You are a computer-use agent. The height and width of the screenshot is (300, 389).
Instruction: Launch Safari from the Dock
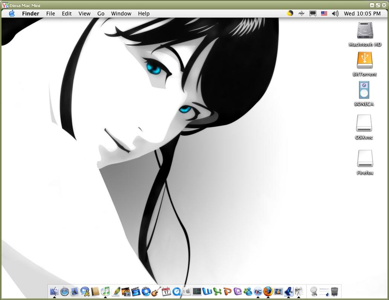[64, 291]
